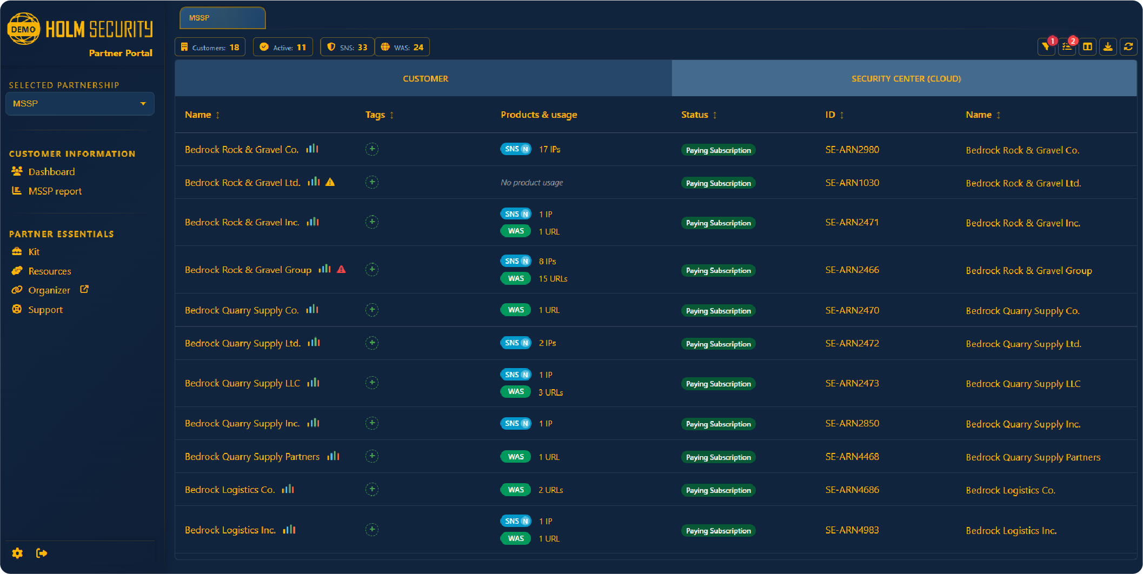Image resolution: width=1143 pixels, height=574 pixels.
Task: Click the download export icon
Action: click(x=1108, y=47)
